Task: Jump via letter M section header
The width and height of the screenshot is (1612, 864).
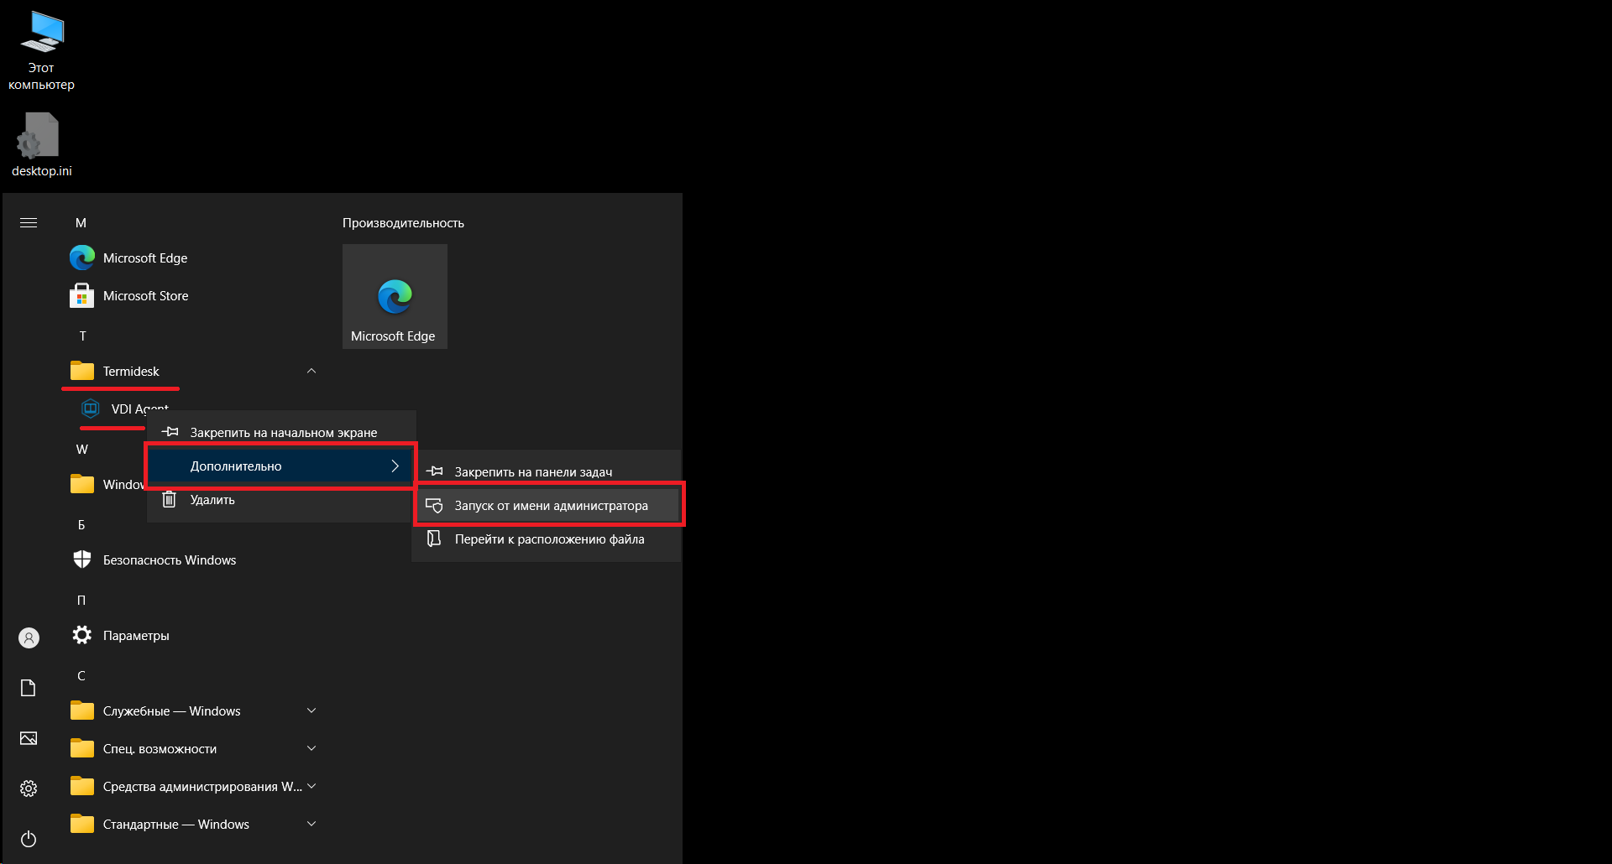Action: [81, 222]
